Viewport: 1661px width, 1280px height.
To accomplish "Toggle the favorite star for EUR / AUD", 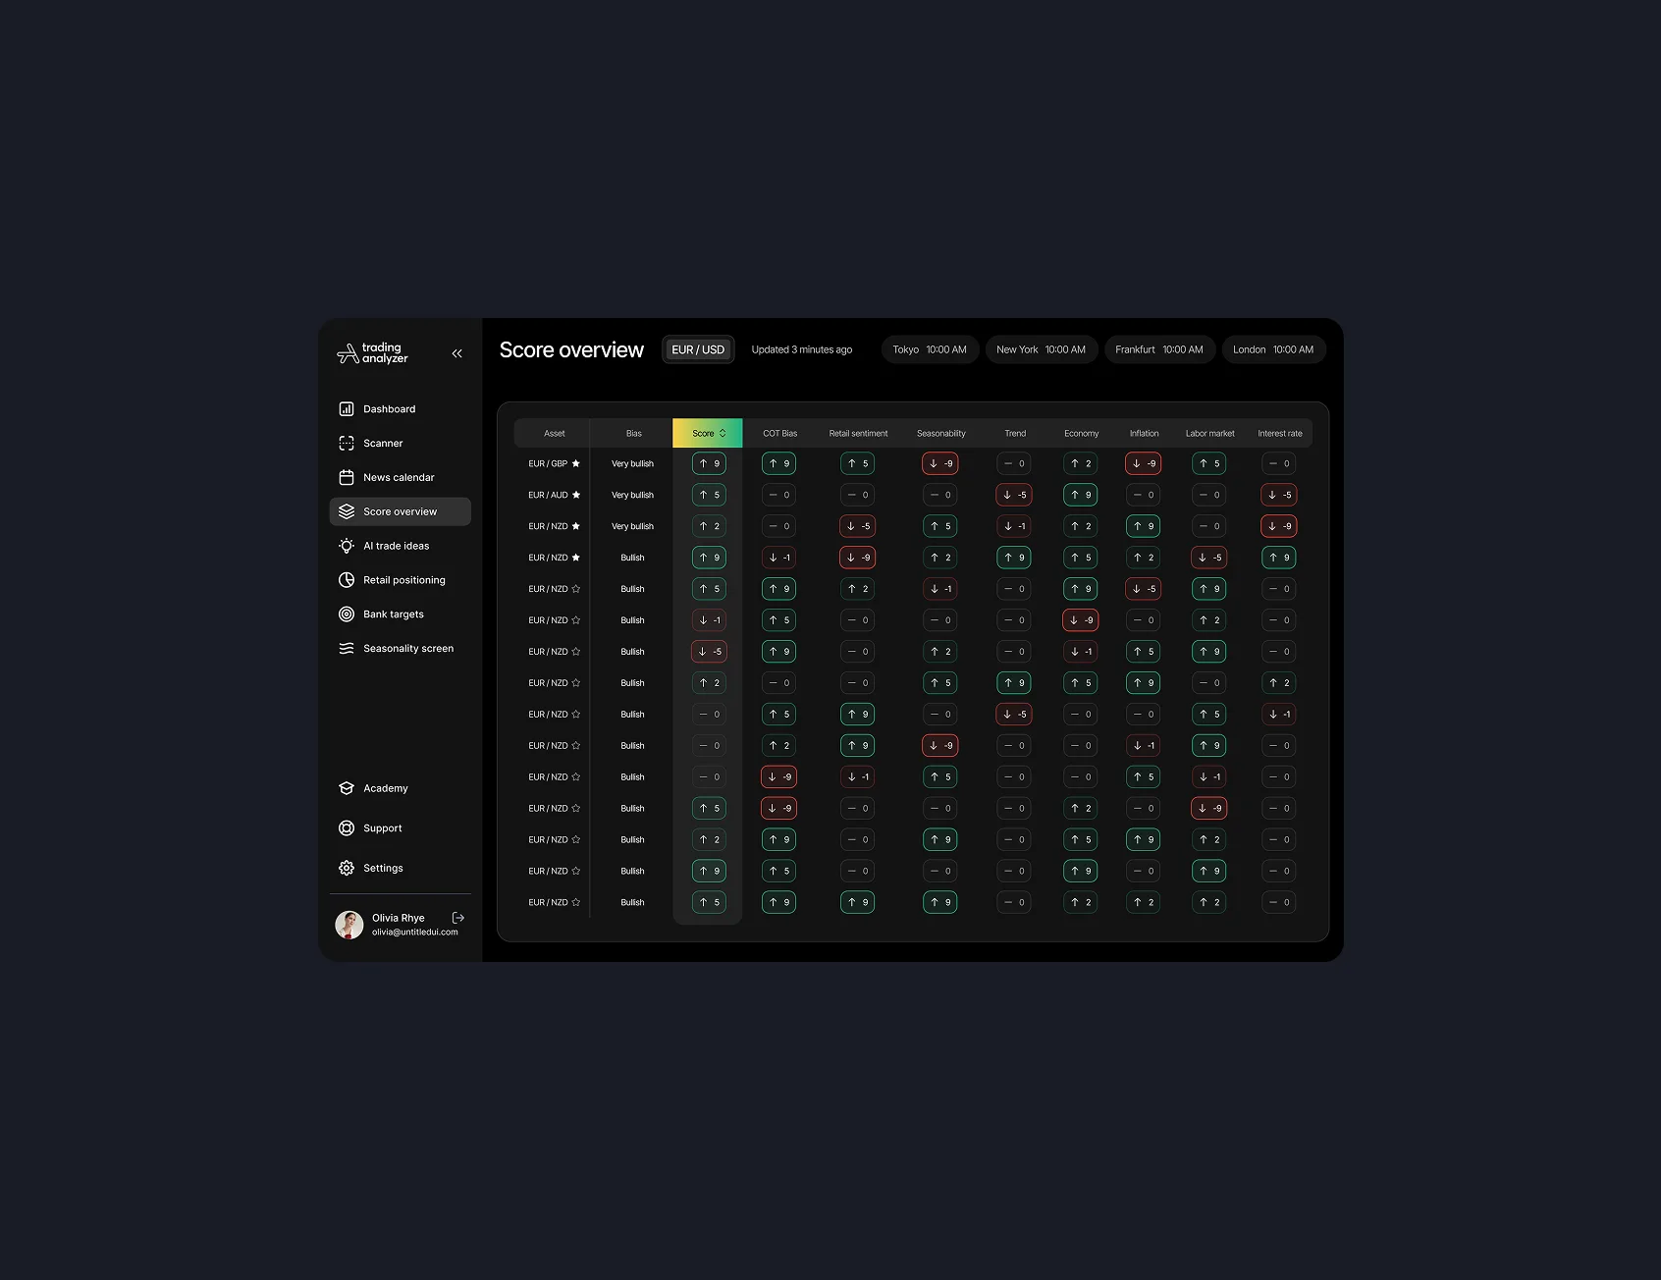I will click(576, 495).
